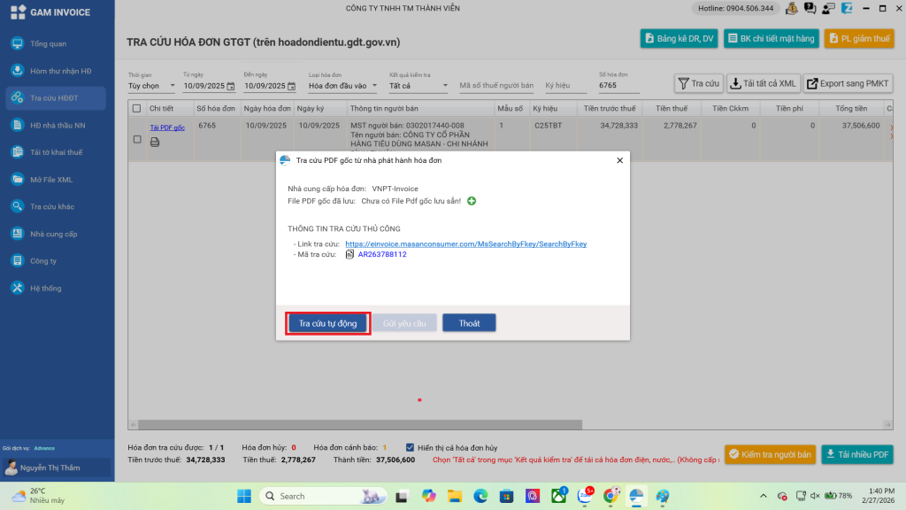
Task: Click the Số hóa đơn input field
Action: [618, 86]
